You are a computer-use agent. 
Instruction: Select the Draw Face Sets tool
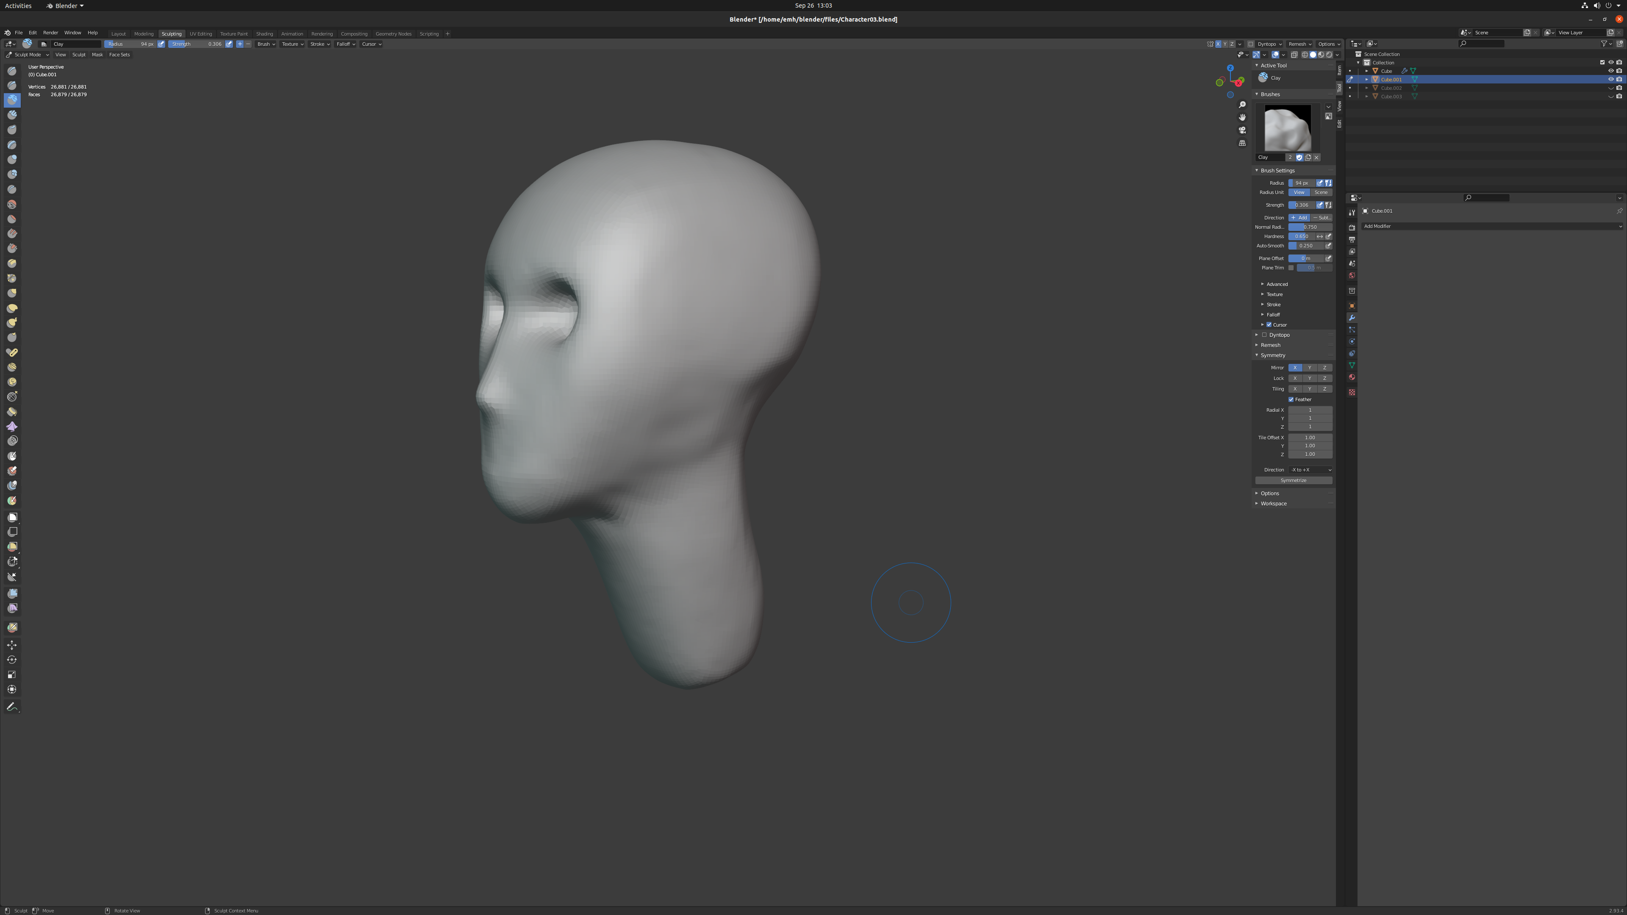pos(12,501)
